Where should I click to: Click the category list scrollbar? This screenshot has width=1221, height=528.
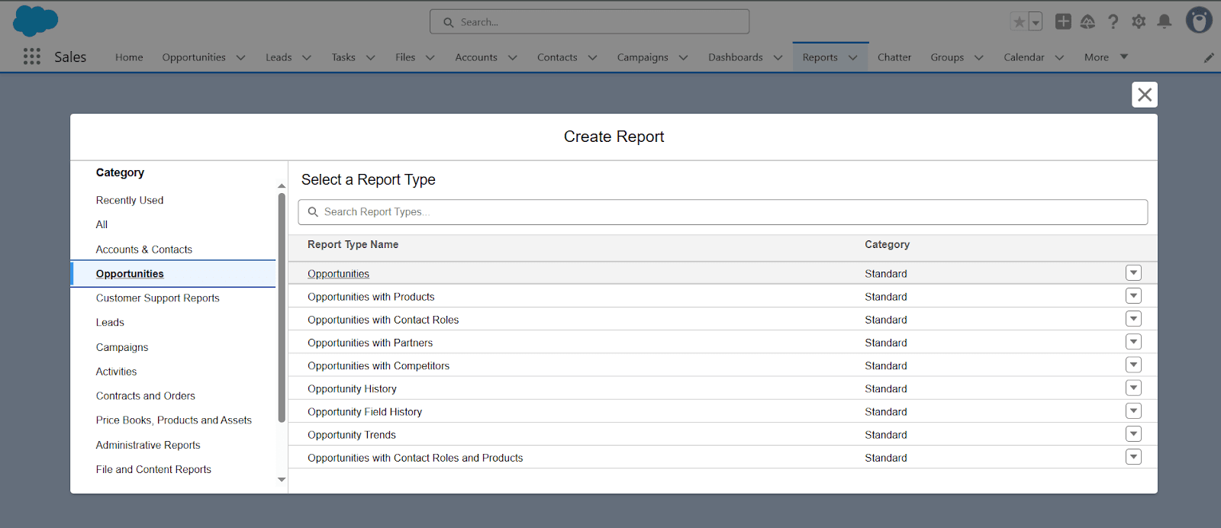(x=282, y=307)
